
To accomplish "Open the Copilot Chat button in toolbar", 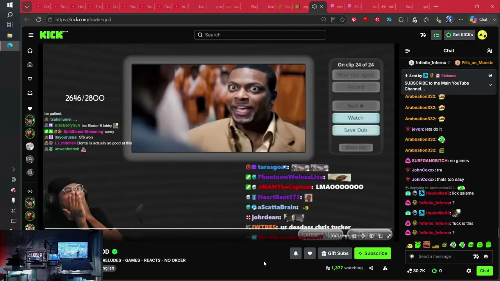I will point(479,20).
